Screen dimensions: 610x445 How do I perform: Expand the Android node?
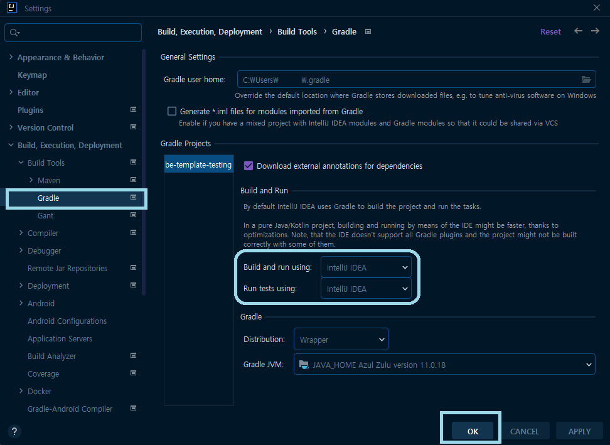click(21, 303)
